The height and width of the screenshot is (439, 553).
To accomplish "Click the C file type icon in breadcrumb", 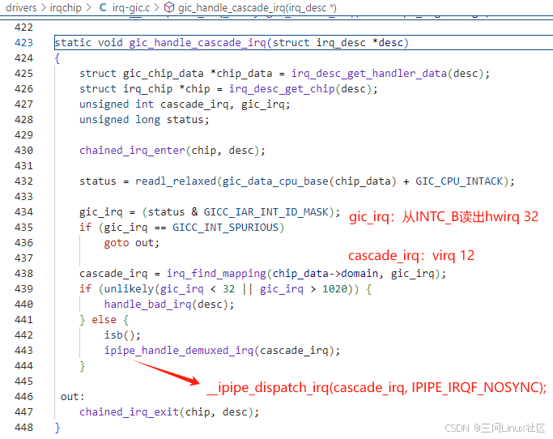I will pyautogui.click(x=103, y=7).
